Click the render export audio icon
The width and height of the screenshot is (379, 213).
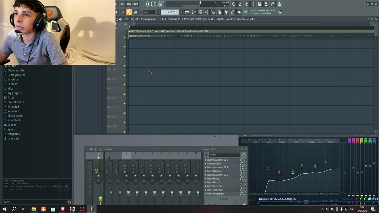(x=266, y=4)
